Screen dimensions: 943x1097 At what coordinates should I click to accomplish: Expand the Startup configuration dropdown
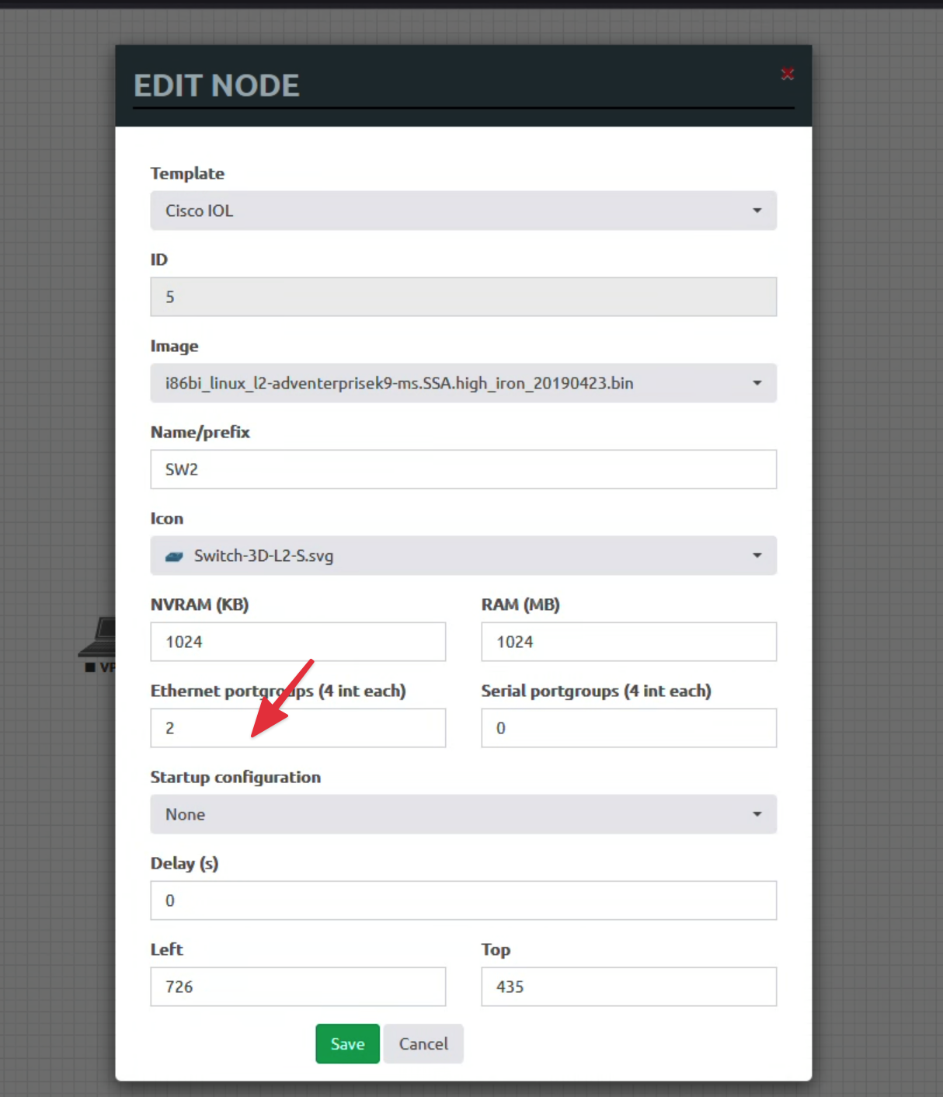pos(463,814)
